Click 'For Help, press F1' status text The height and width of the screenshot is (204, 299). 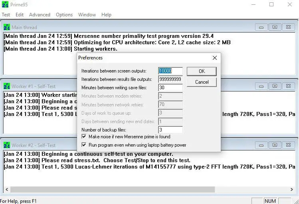pos(18,201)
